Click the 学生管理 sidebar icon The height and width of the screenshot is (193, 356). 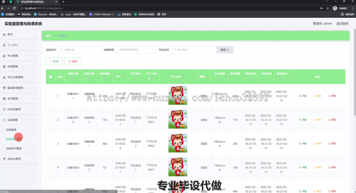tap(4, 56)
